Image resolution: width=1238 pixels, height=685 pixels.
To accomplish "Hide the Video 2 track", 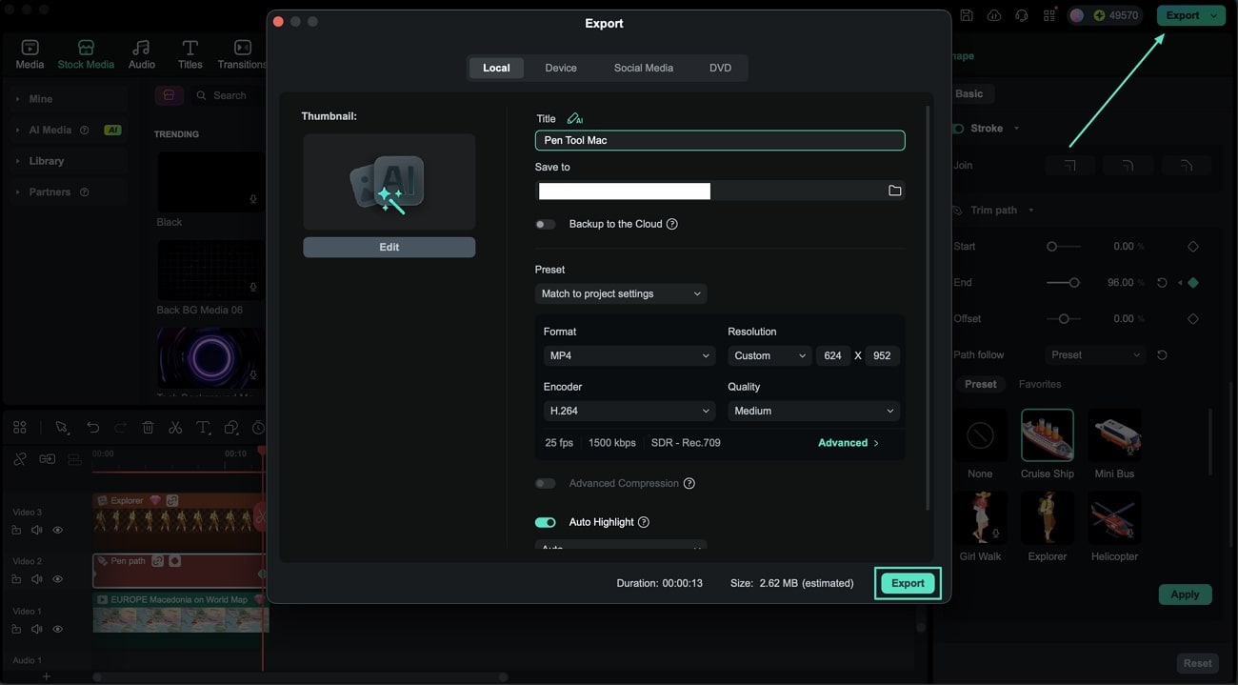I will pyautogui.click(x=58, y=578).
